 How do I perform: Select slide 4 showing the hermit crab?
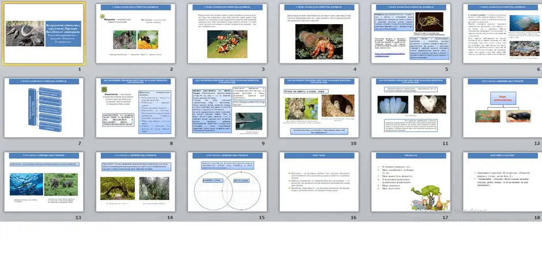pos(319,33)
